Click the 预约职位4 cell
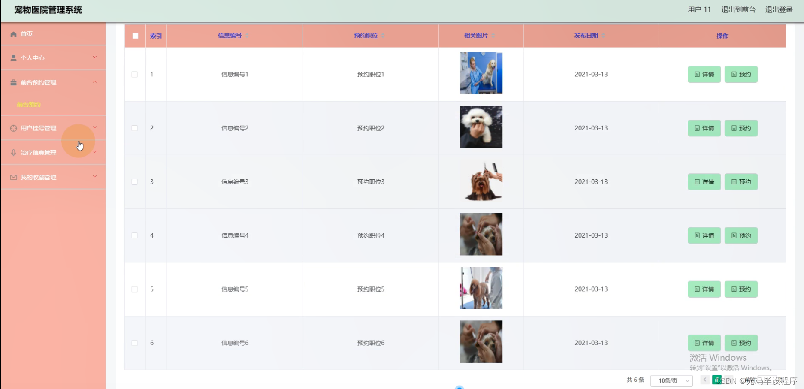Viewport: 804px width, 389px height. click(x=371, y=235)
